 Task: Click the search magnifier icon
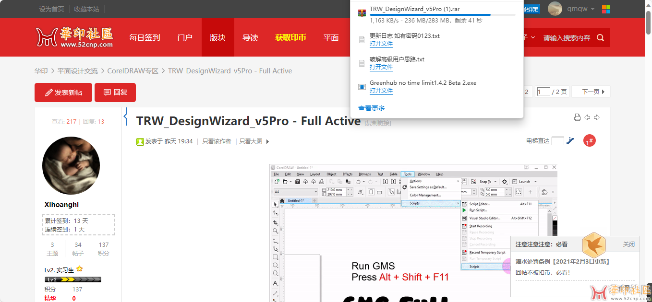(x=601, y=38)
